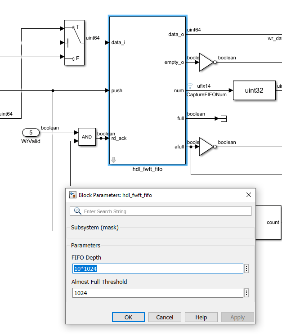The image size is (282, 336).
Task: Click the terminator on full output
Action: click(224, 118)
